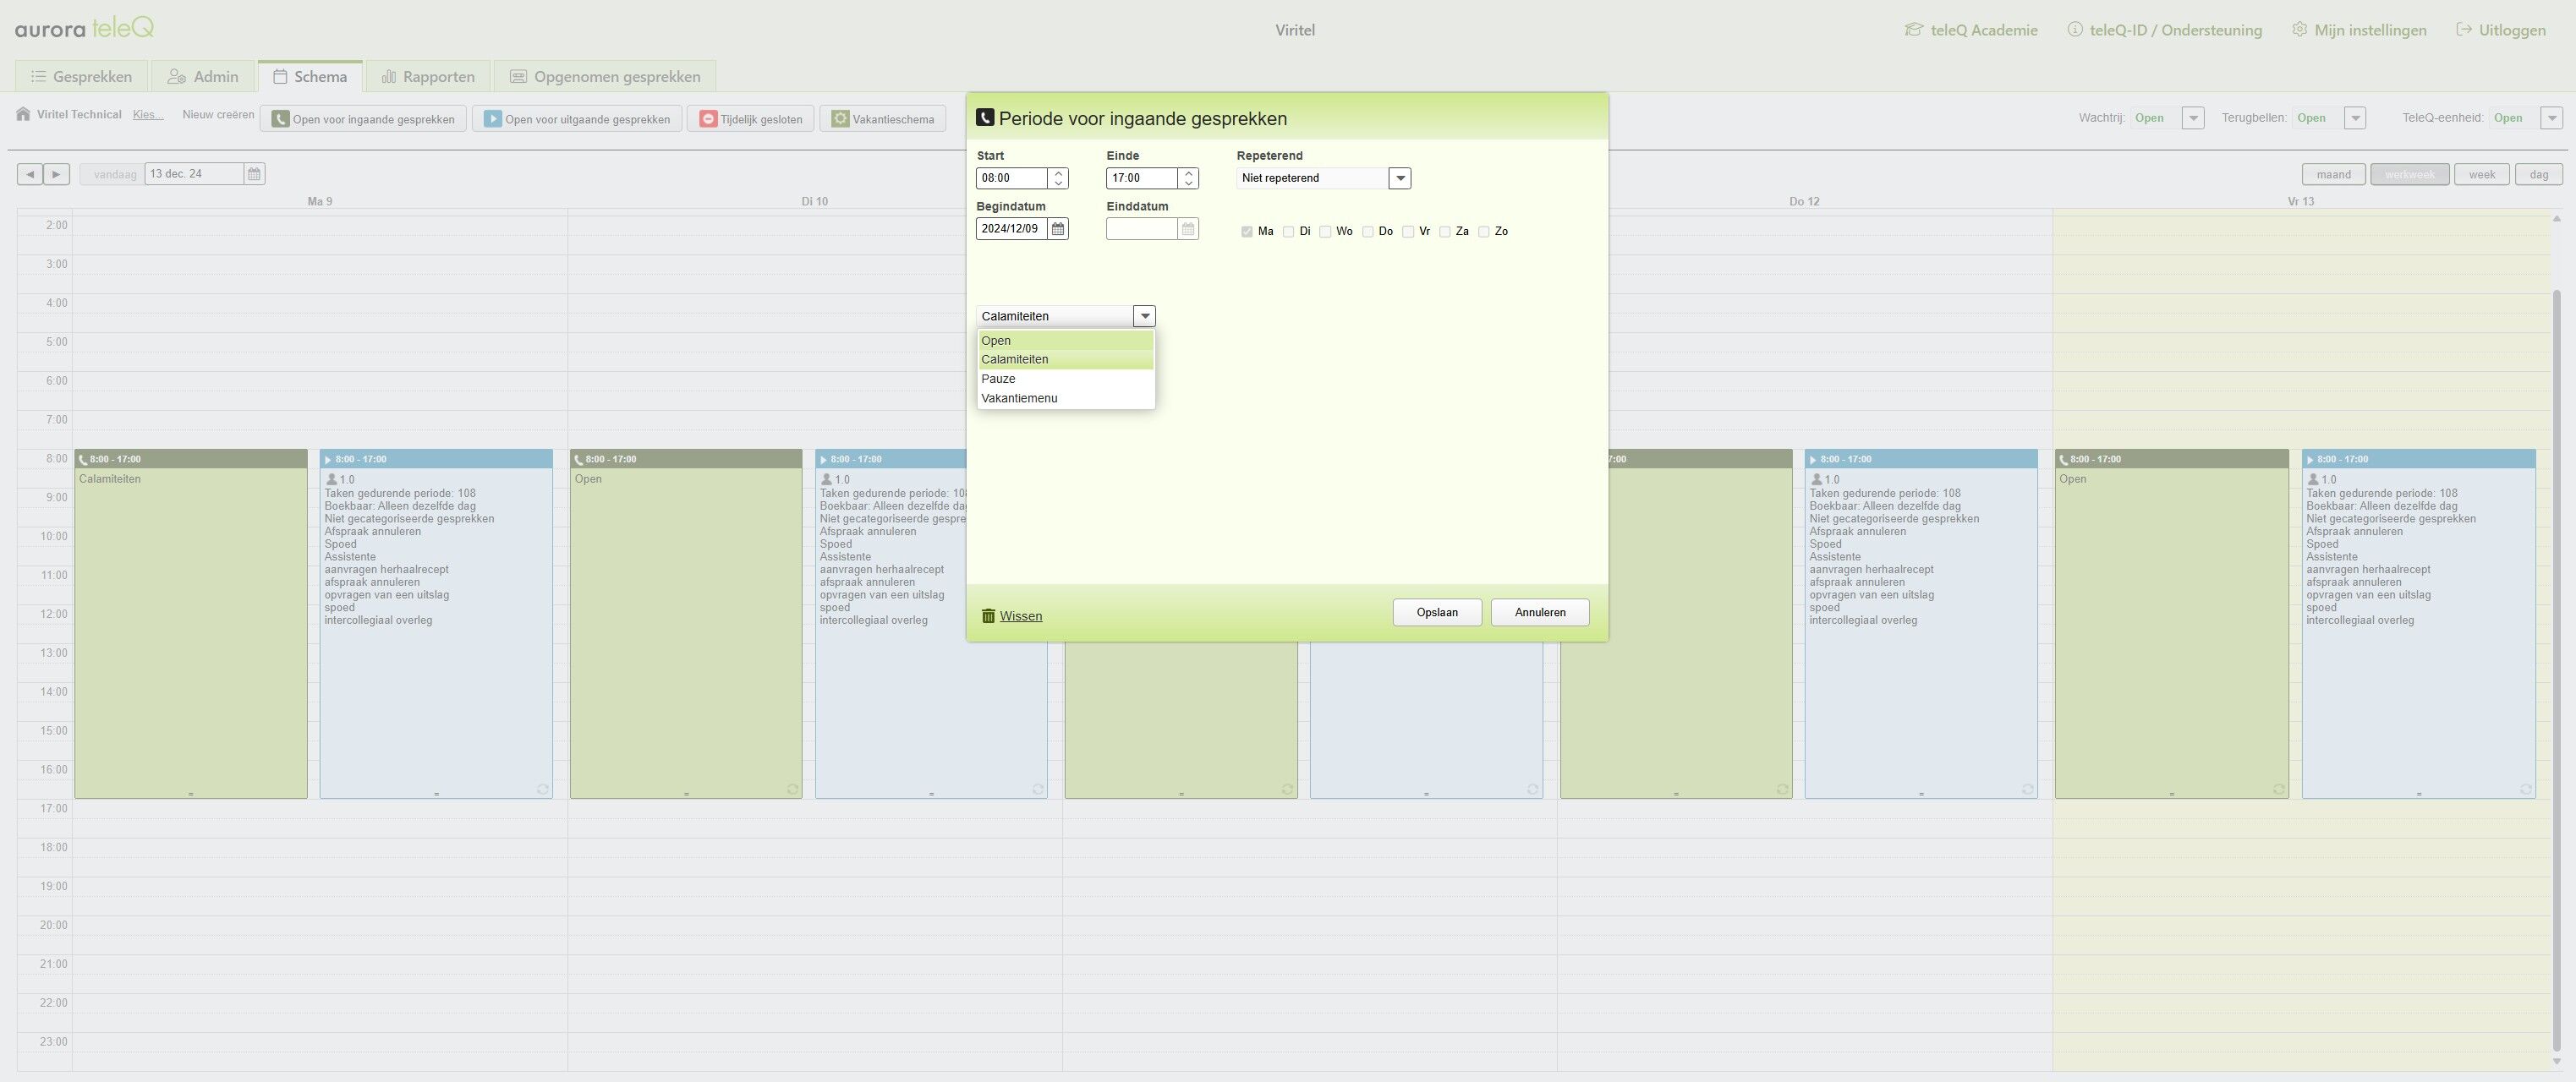This screenshot has height=1082, width=2576.
Task: Click the Einddatum calendar picker icon
Action: click(x=1188, y=229)
